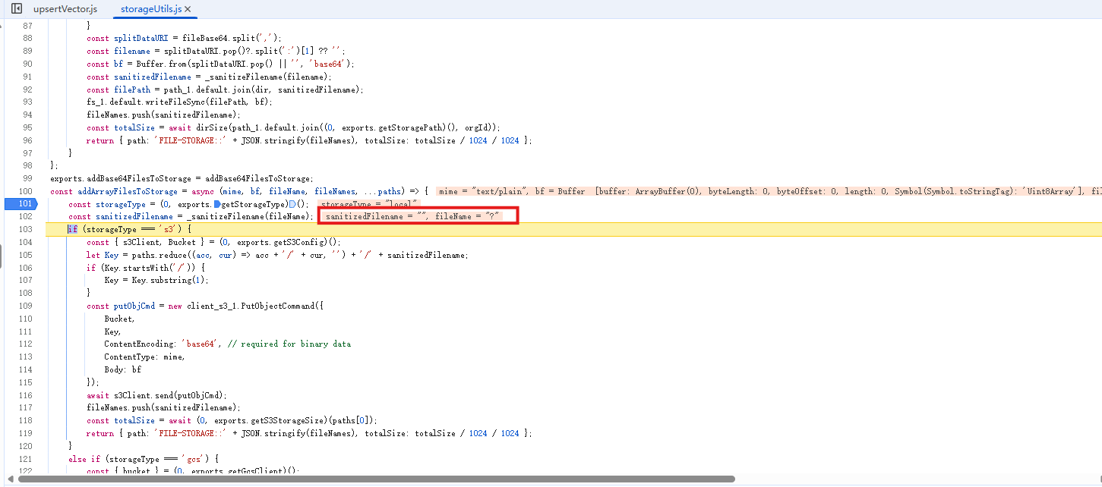Click the mime inline value on line 100
The width and height of the screenshot is (1102, 487).
[x=483, y=191]
